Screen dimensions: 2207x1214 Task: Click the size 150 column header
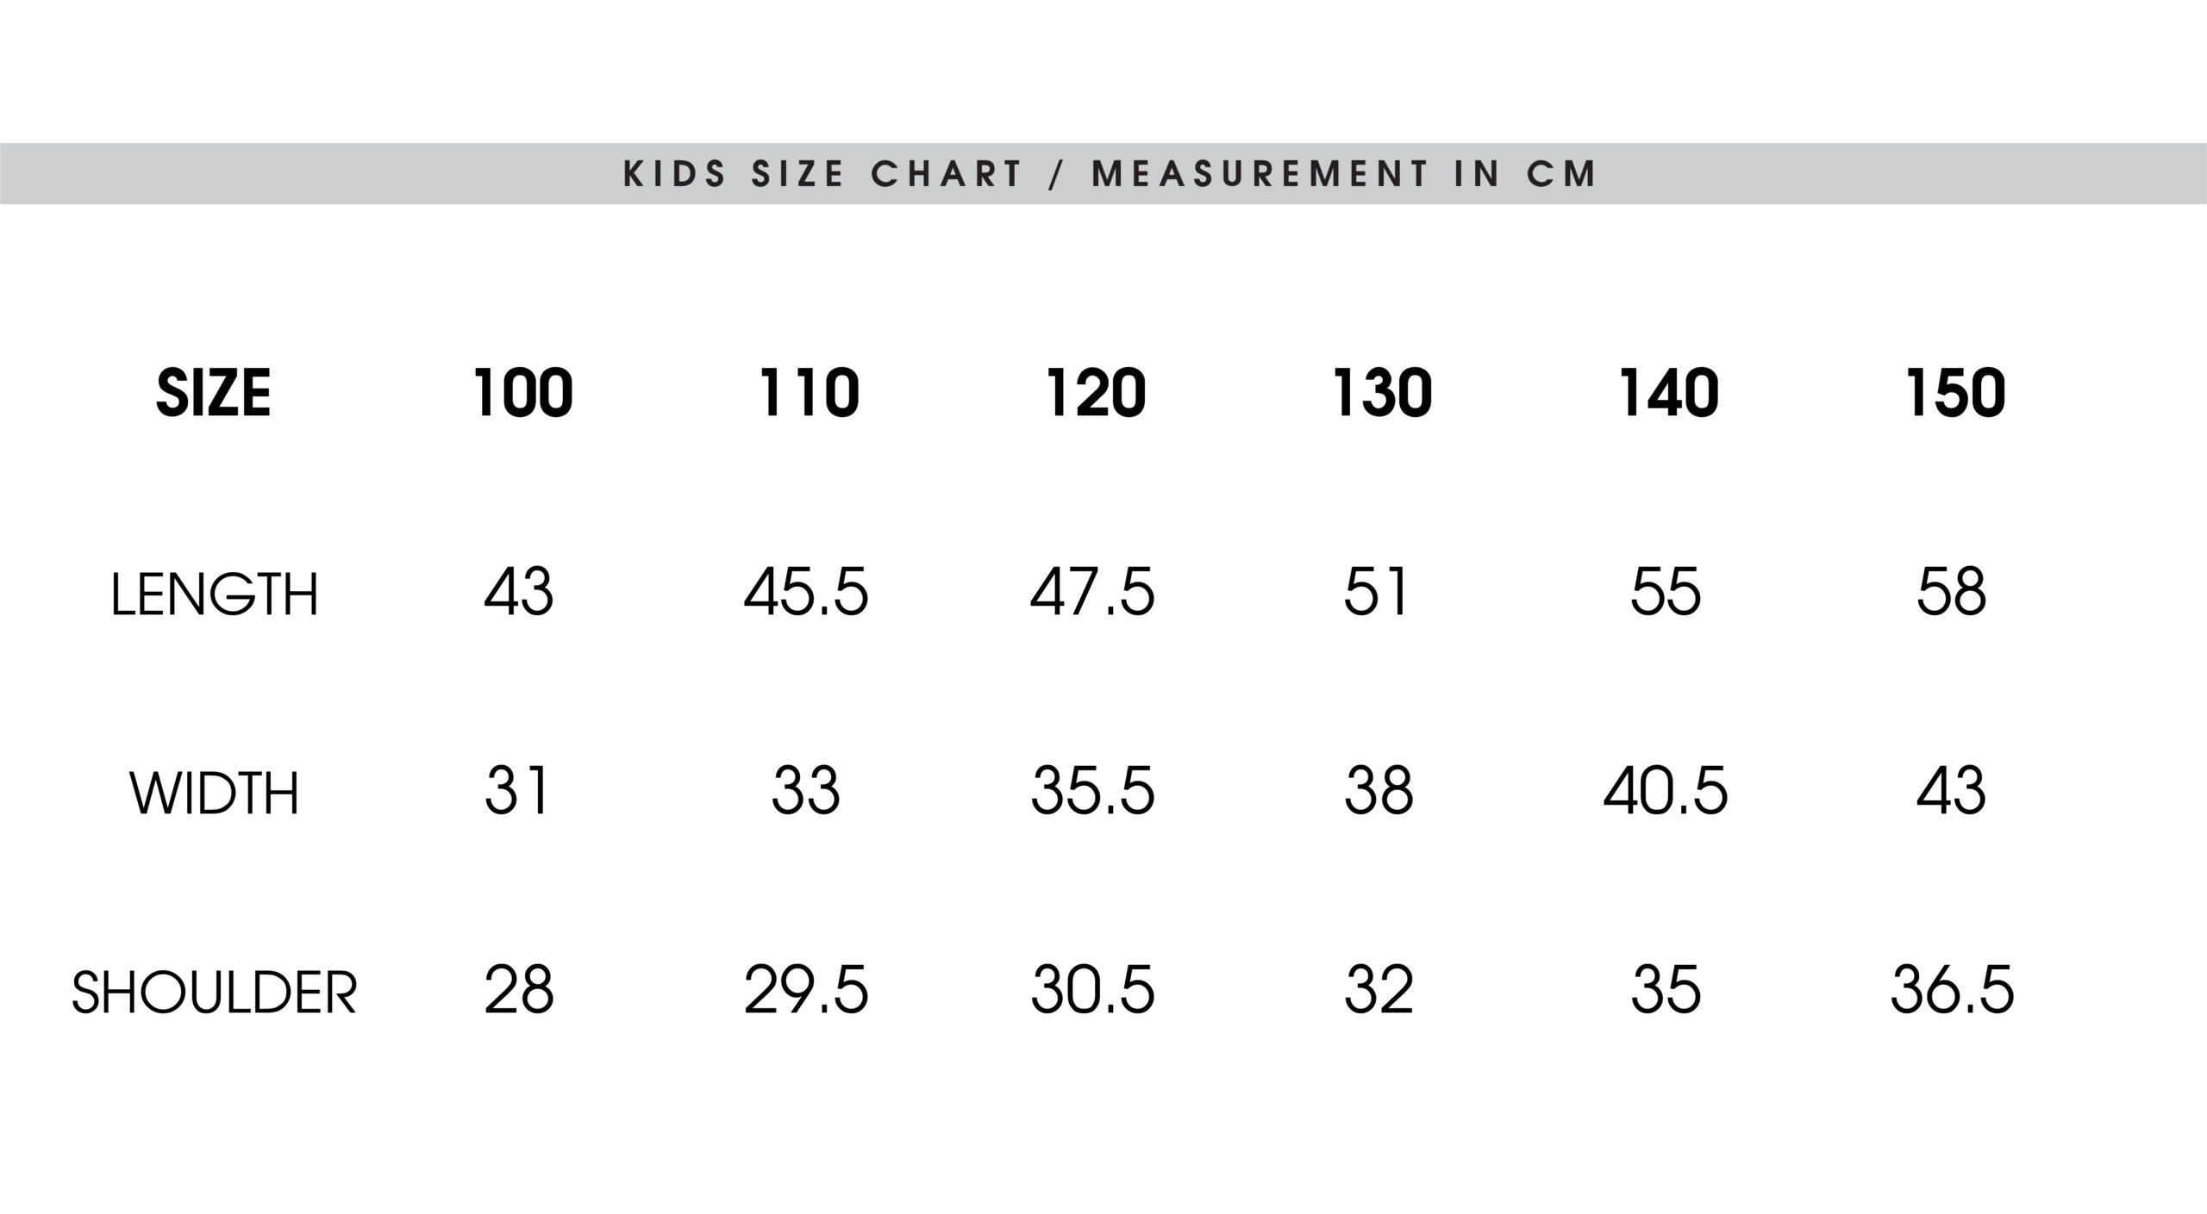[x=1955, y=393]
